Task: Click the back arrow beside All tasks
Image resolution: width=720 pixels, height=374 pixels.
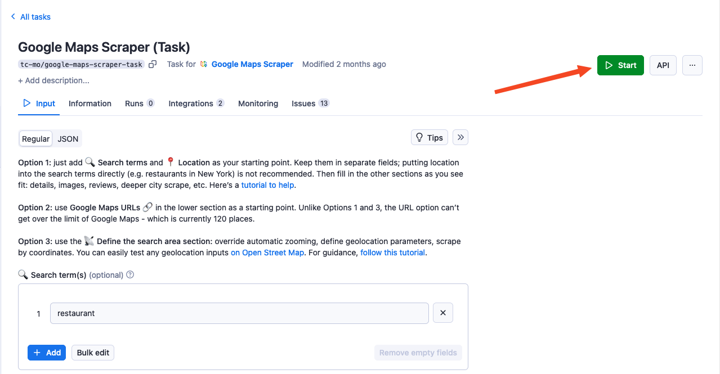Action: pos(12,16)
